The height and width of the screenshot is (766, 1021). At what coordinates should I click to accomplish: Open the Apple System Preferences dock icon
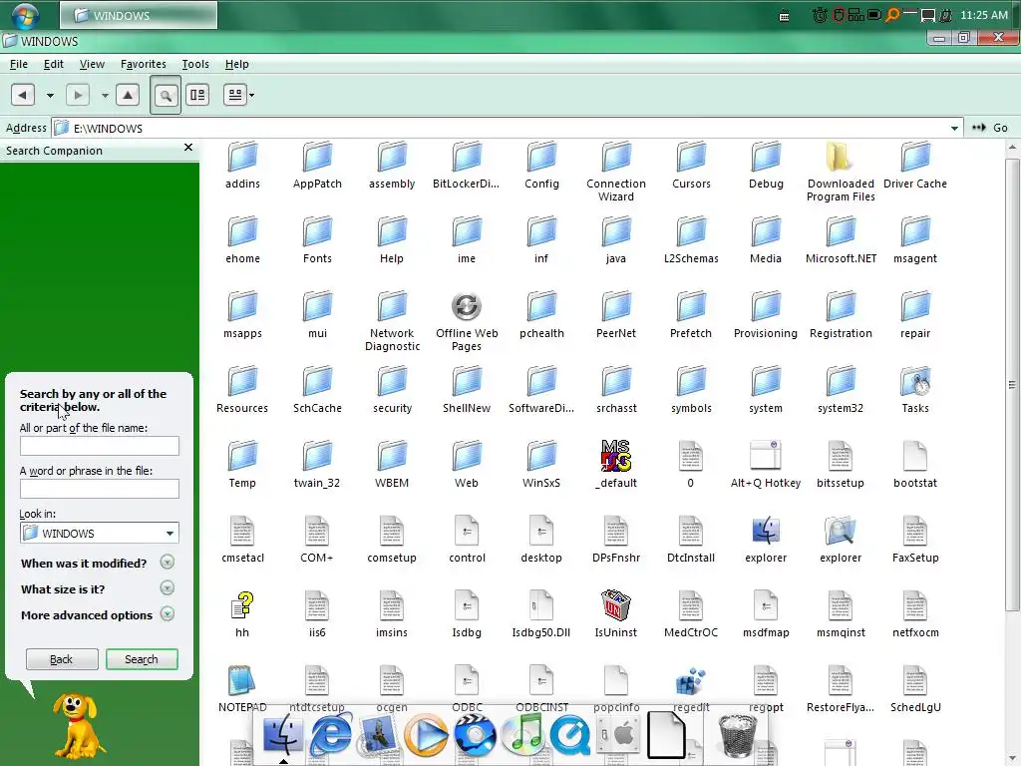[616, 735]
